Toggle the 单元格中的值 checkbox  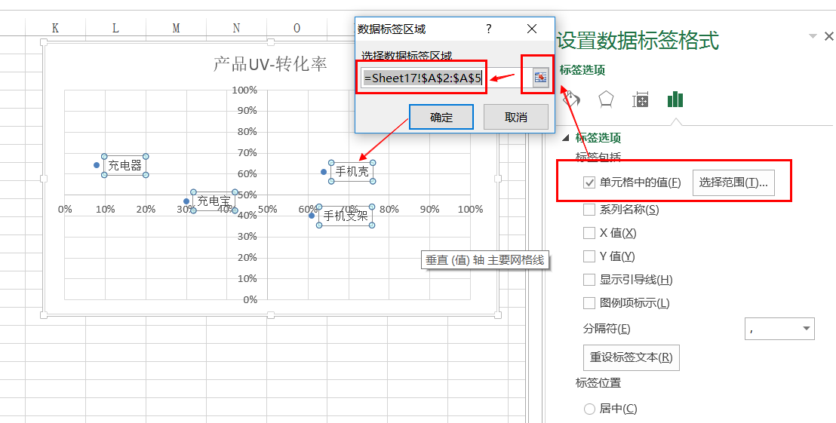(589, 182)
